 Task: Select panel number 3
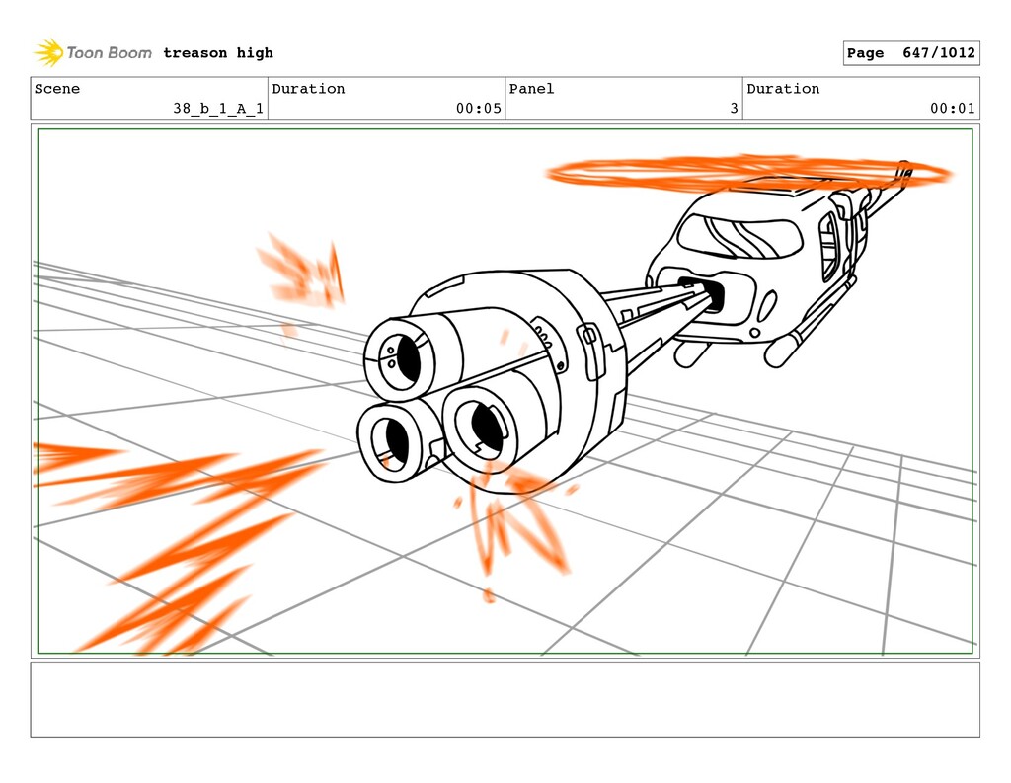point(734,109)
